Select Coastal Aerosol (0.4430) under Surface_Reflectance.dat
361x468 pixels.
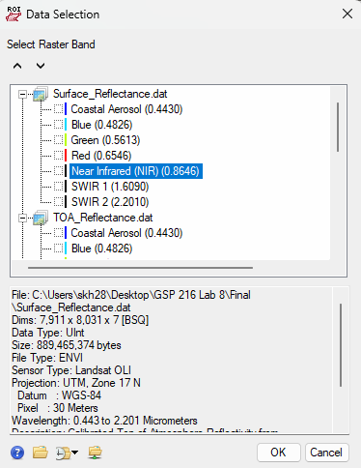[x=126, y=109]
